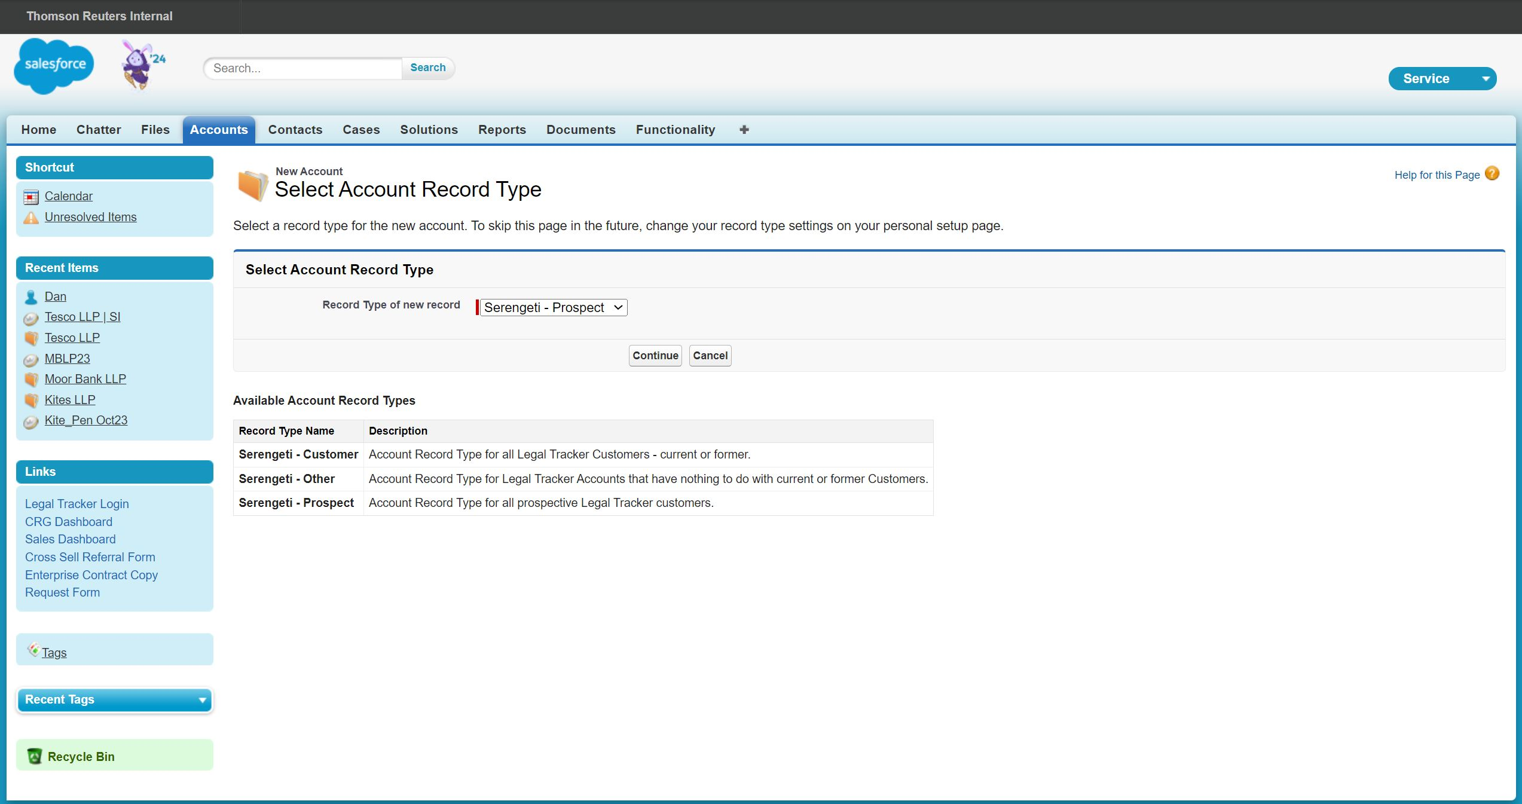The image size is (1522, 804).
Task: Click the Tags link
Action: [54, 653]
